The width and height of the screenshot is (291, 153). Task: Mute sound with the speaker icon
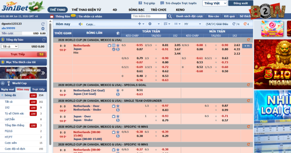coord(80,24)
